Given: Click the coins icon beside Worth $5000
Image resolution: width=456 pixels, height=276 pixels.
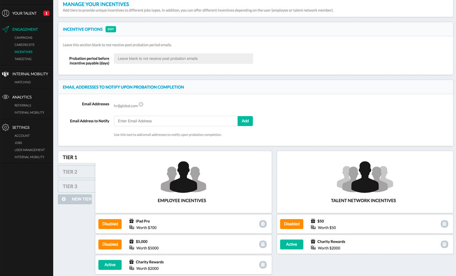Looking at the screenshot, I should (132, 248).
